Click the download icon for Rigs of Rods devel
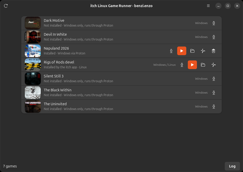Viewport: 243px width, 172px height. (x=182, y=65)
